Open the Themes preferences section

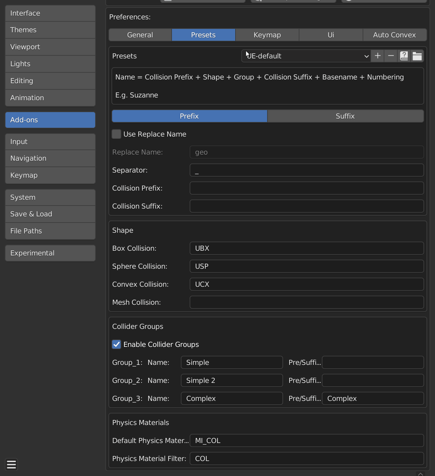50,30
